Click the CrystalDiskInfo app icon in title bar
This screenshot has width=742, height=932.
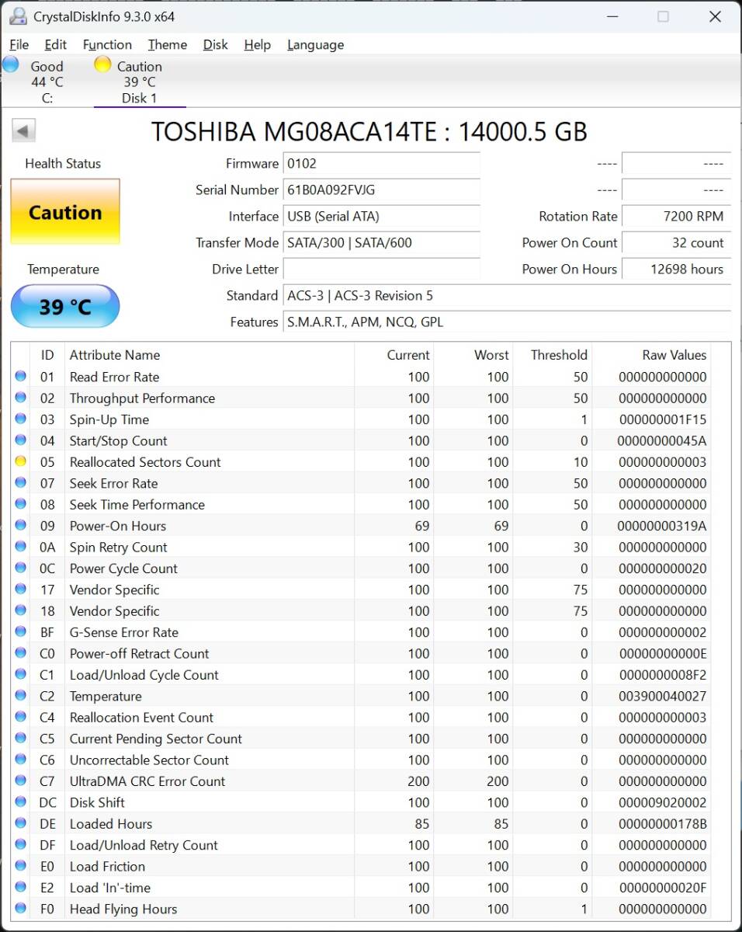tap(18, 16)
